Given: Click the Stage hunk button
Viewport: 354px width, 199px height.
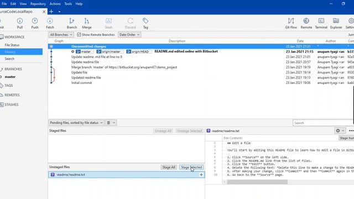Looking at the screenshot, I should pos(346,138).
